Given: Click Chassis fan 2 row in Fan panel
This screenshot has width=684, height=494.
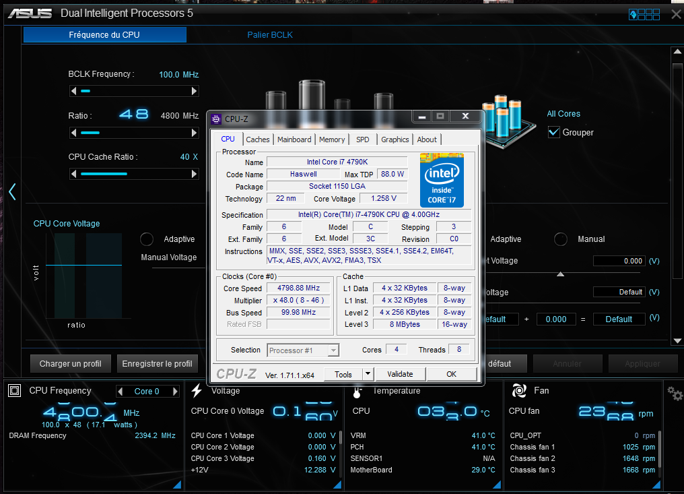Looking at the screenshot, I should pos(582,458).
